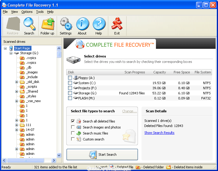Image resolution: width=218 pixels, height=171 pixels.
Task: Expand the _vse_new folder node
Action: point(16,101)
